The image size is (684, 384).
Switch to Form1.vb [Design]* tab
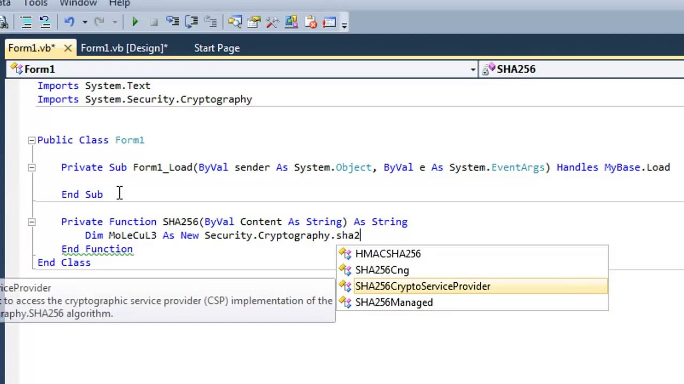124,48
